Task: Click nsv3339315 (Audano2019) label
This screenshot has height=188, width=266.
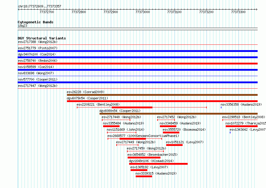Action: pyautogui.click(x=156, y=173)
